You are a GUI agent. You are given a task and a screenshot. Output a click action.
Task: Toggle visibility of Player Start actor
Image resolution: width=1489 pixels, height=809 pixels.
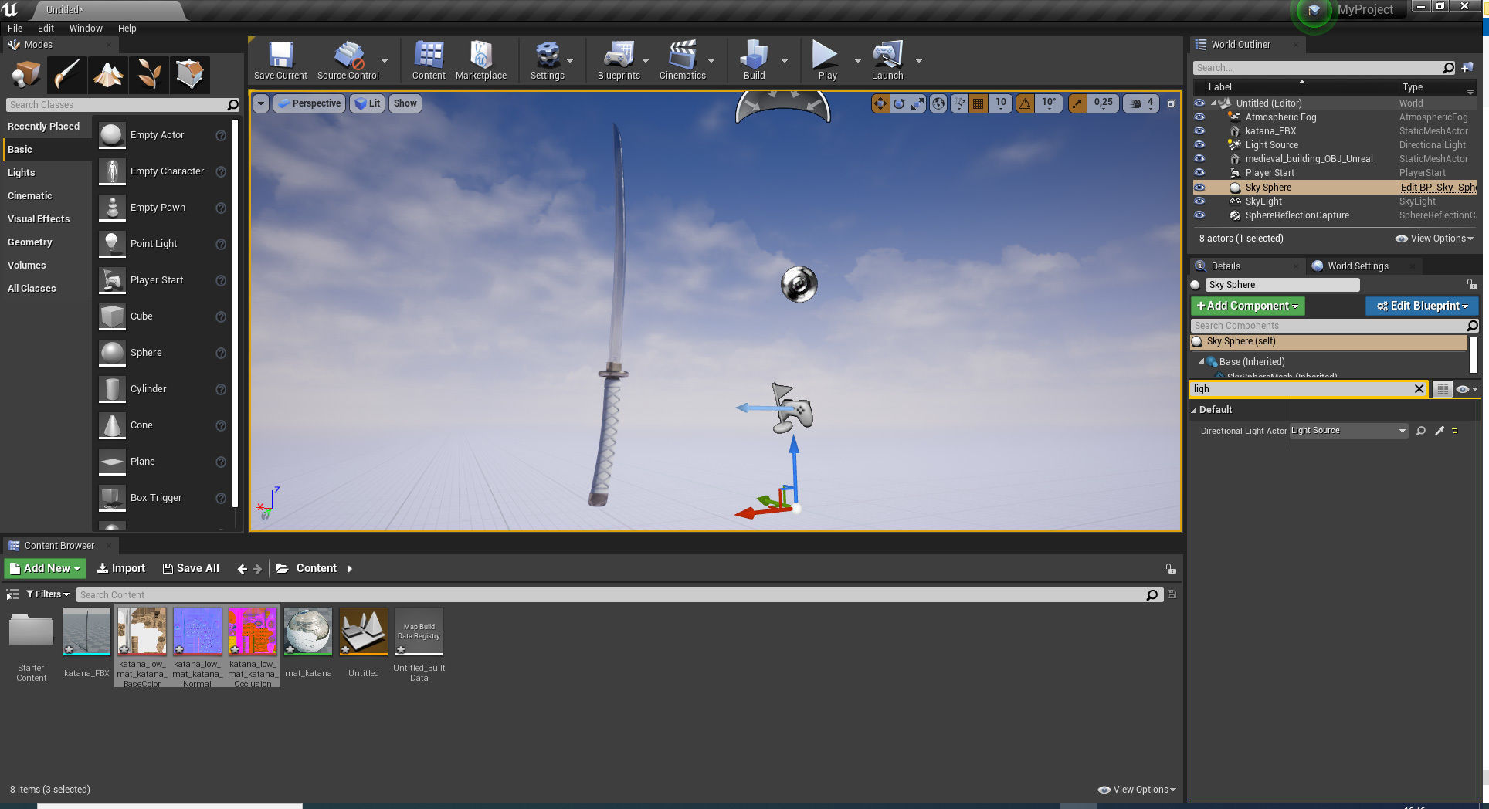(1199, 173)
